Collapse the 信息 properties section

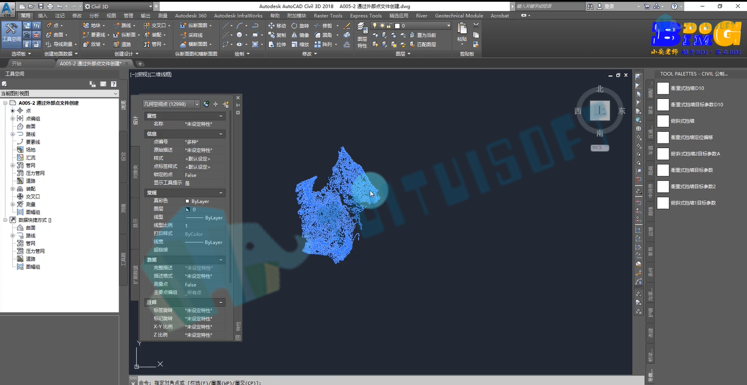pos(221,134)
